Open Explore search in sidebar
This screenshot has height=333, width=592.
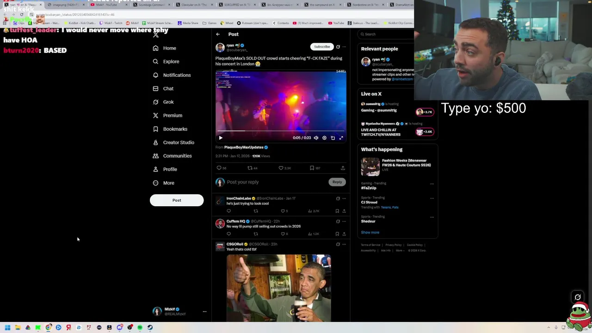166,62
